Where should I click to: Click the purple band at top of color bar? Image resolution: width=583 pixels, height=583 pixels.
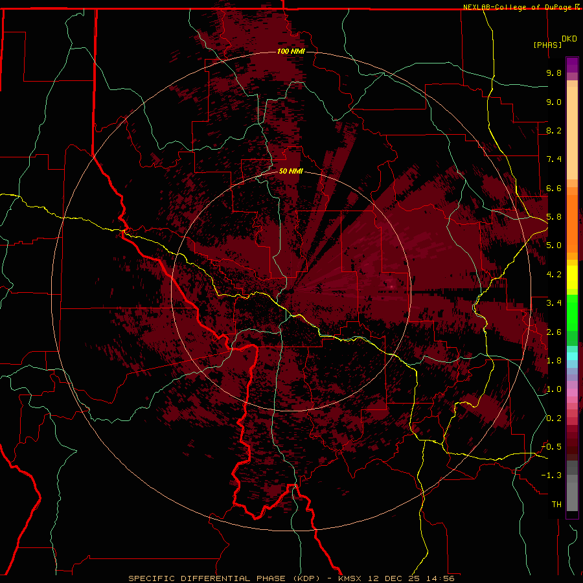tap(572, 65)
